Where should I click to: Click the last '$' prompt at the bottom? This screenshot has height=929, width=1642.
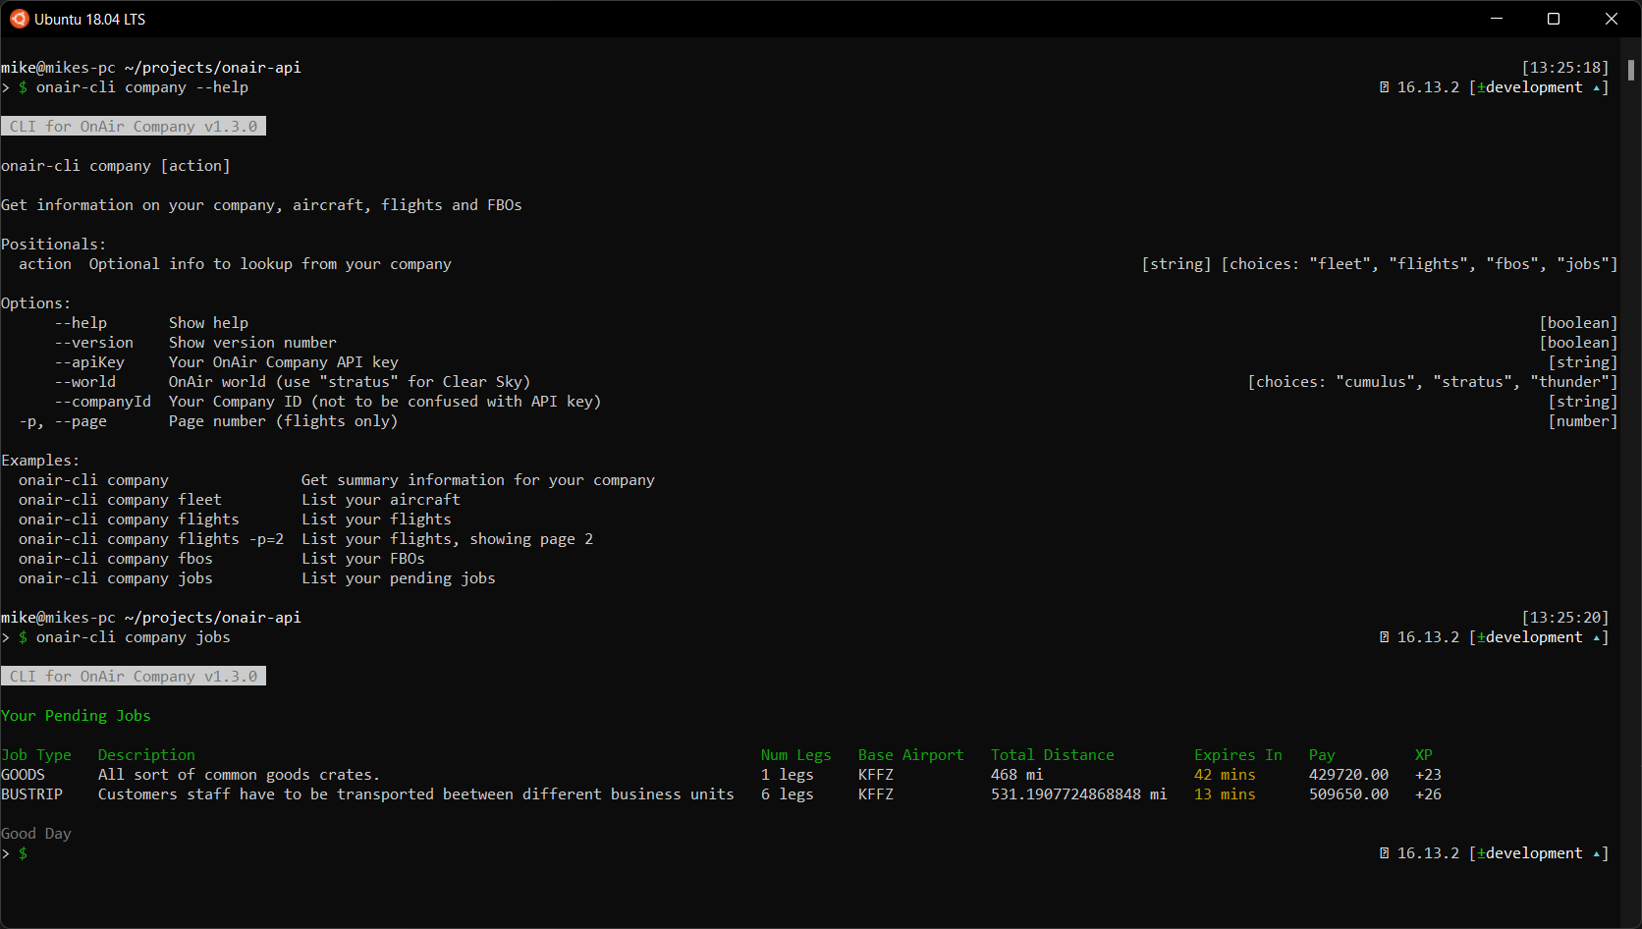[x=23, y=853]
